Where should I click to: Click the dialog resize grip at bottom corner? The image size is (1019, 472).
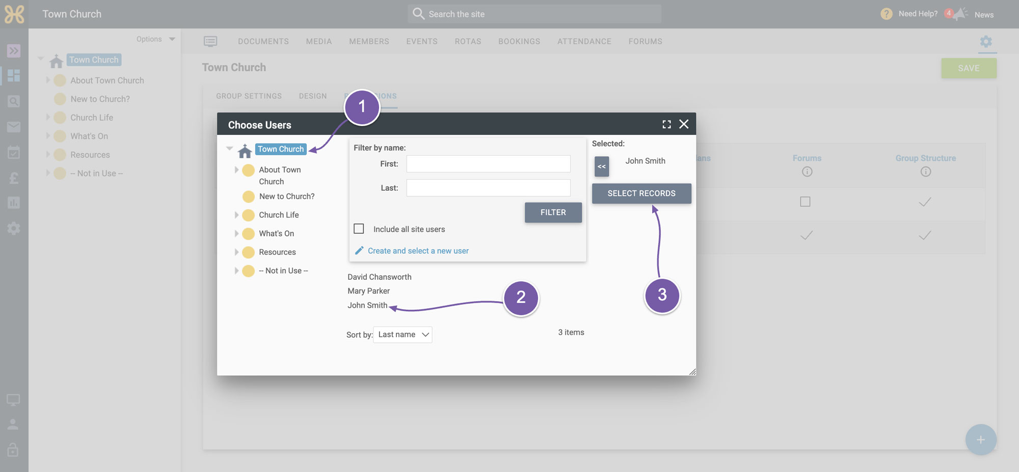point(692,372)
